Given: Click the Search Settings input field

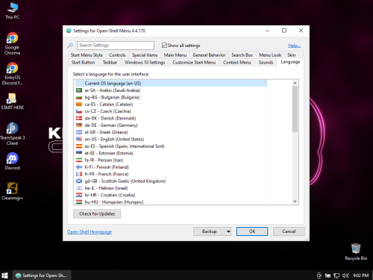Looking at the screenshot, I should point(116,46).
